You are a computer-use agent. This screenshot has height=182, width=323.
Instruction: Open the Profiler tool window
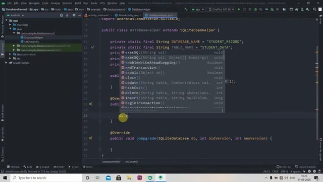(59, 167)
